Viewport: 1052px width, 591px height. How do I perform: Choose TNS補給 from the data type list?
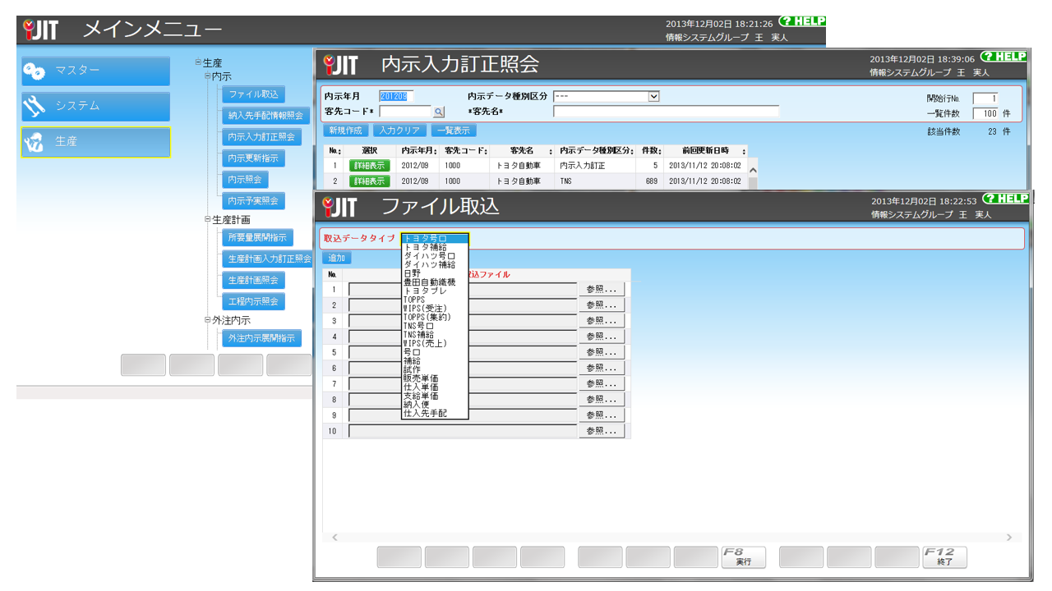435,334
